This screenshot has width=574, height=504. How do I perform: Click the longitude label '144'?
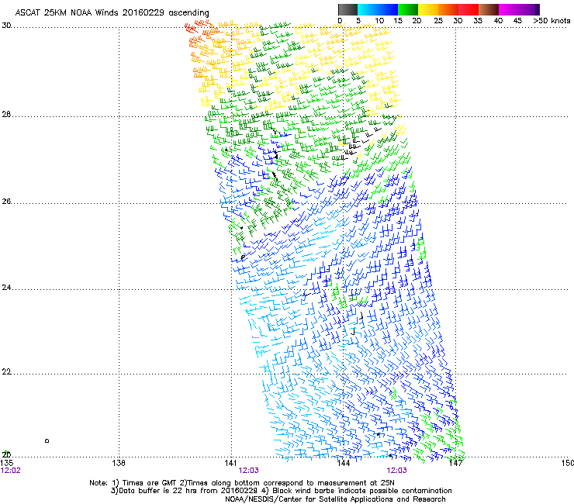343,463
